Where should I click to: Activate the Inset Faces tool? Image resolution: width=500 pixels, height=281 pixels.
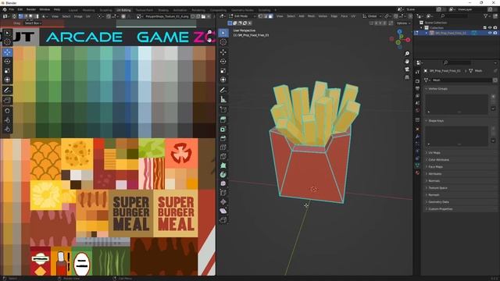[223, 129]
